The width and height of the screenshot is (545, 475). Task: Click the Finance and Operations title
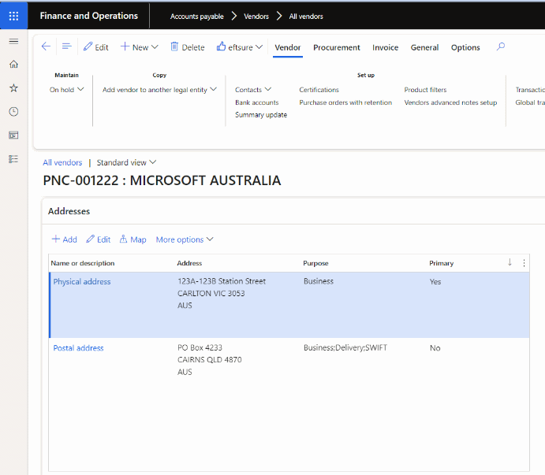point(88,16)
